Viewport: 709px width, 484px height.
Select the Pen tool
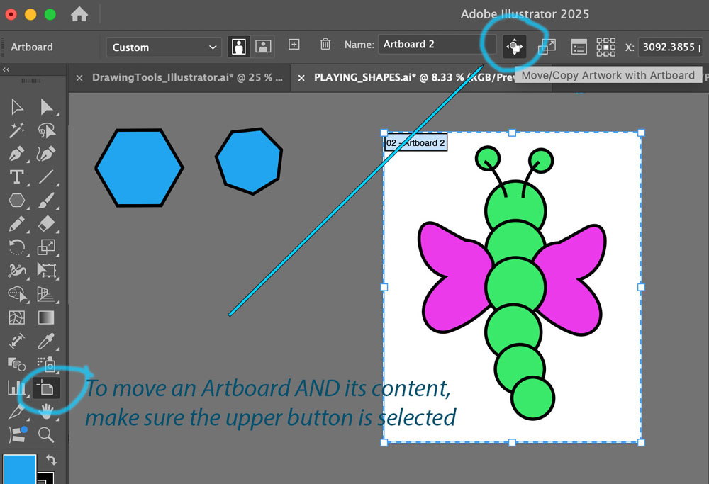coord(17,154)
